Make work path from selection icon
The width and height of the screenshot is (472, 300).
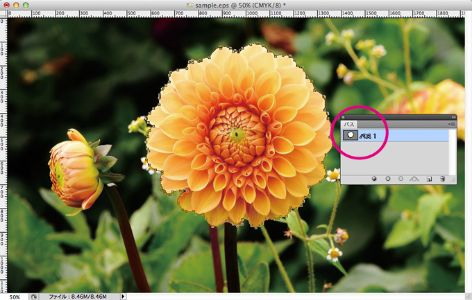click(x=414, y=179)
